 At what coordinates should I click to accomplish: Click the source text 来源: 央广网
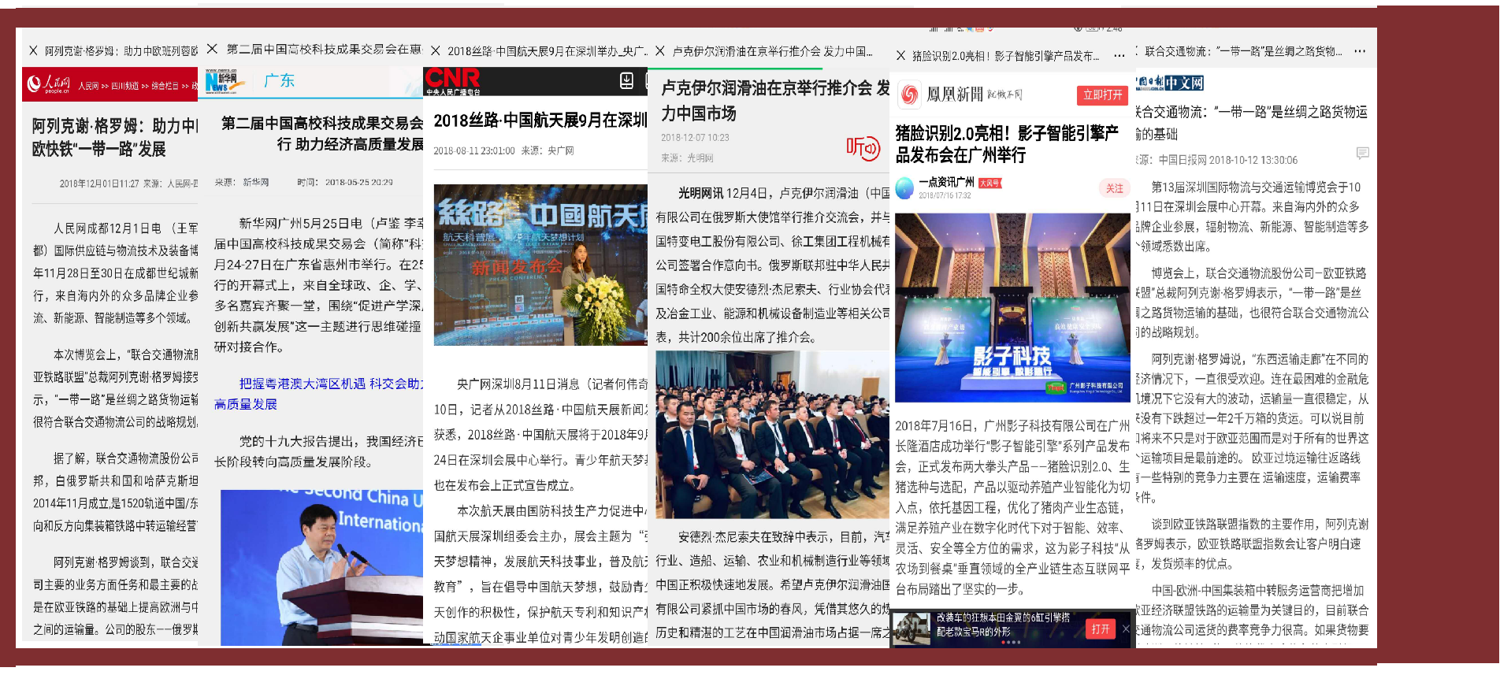click(x=547, y=150)
